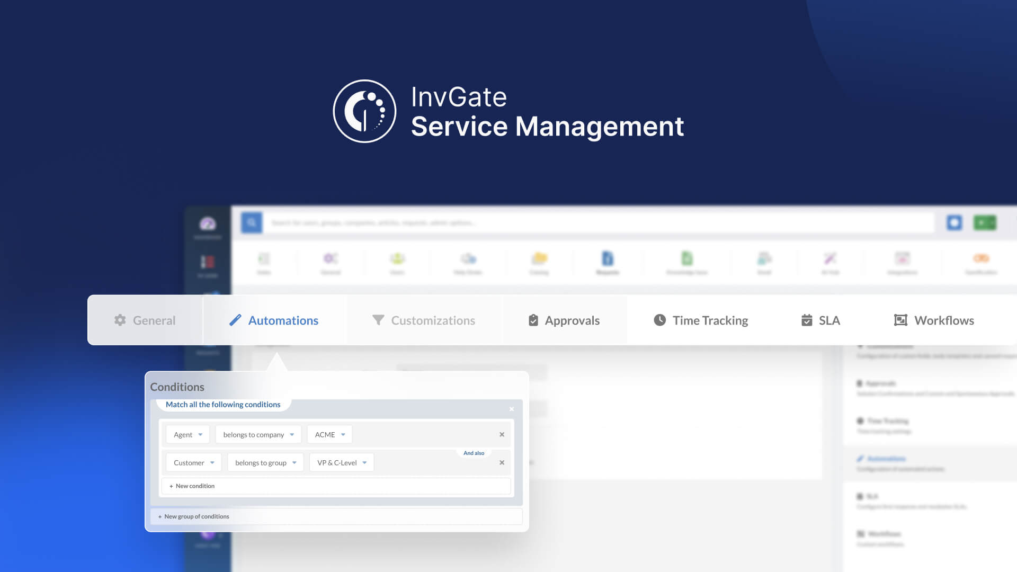Close the conditions group

pyautogui.click(x=512, y=409)
